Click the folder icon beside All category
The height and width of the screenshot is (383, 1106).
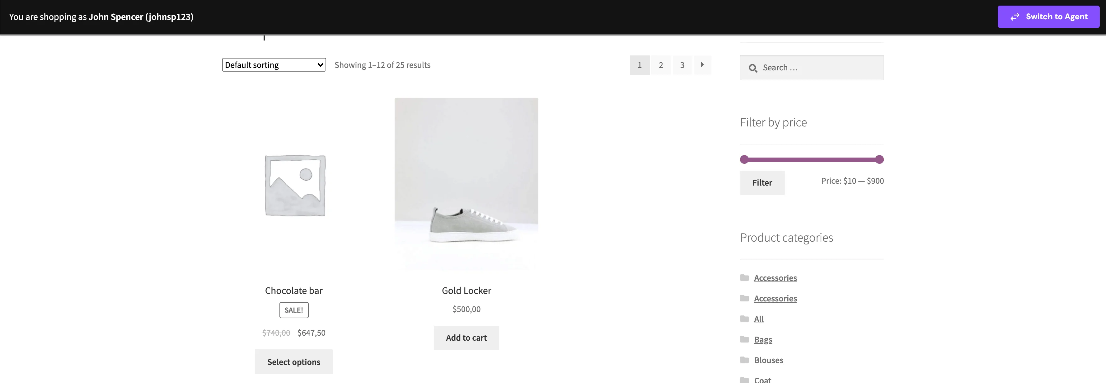pyautogui.click(x=744, y=319)
